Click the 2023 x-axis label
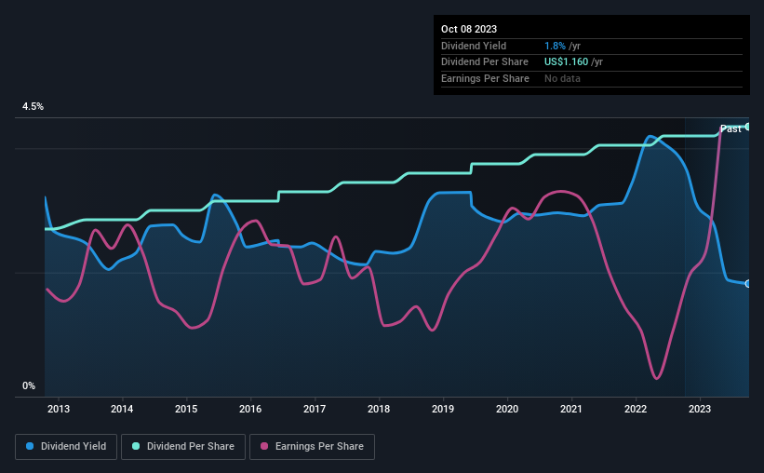 [x=700, y=409]
